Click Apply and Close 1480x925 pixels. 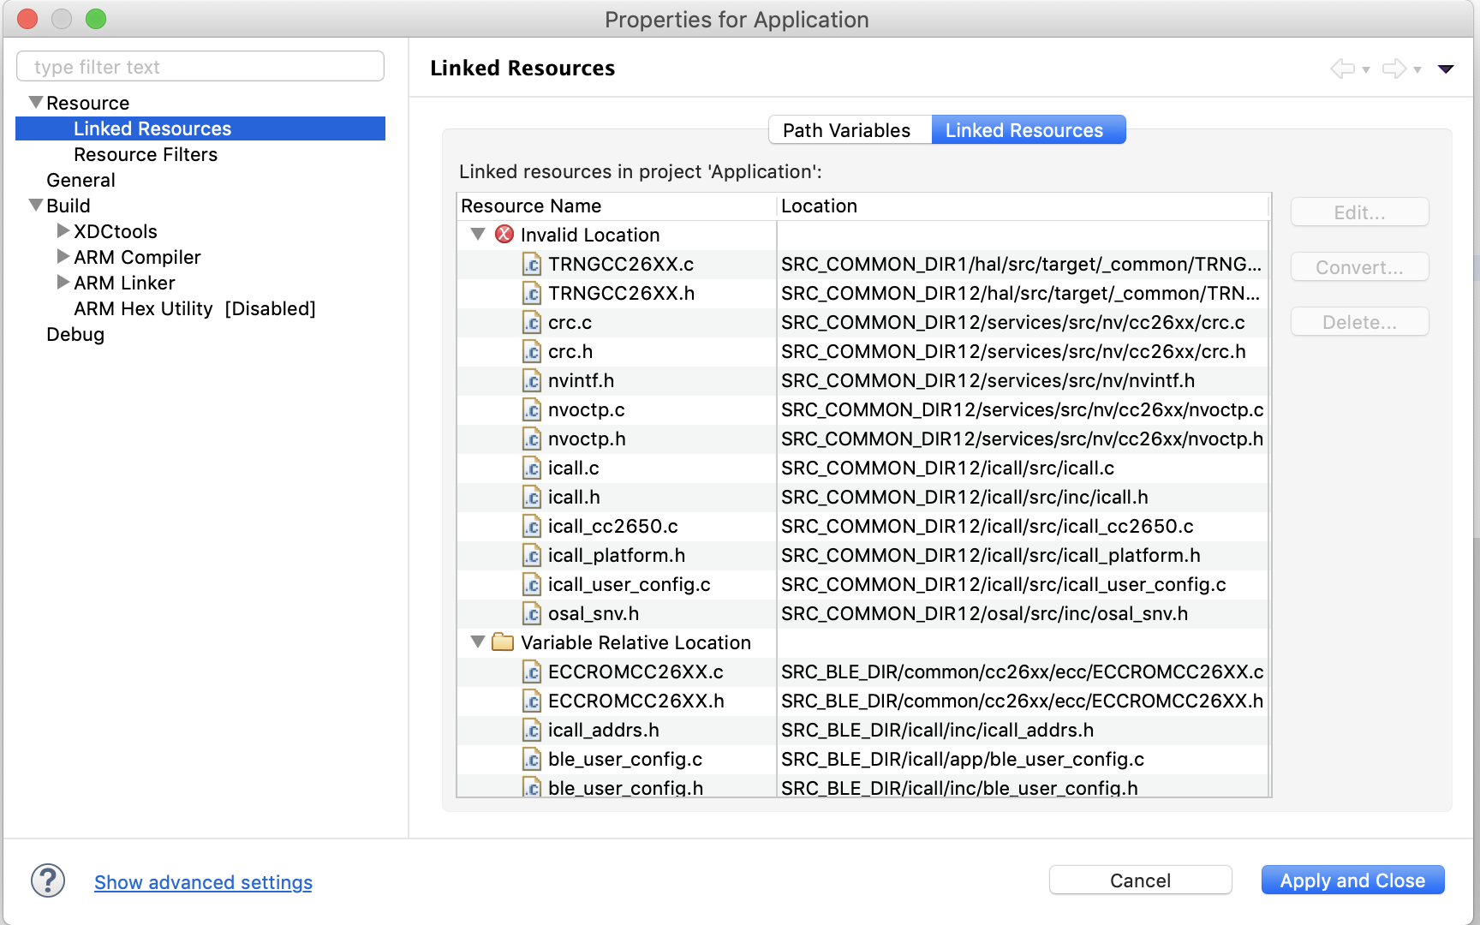[1352, 880]
